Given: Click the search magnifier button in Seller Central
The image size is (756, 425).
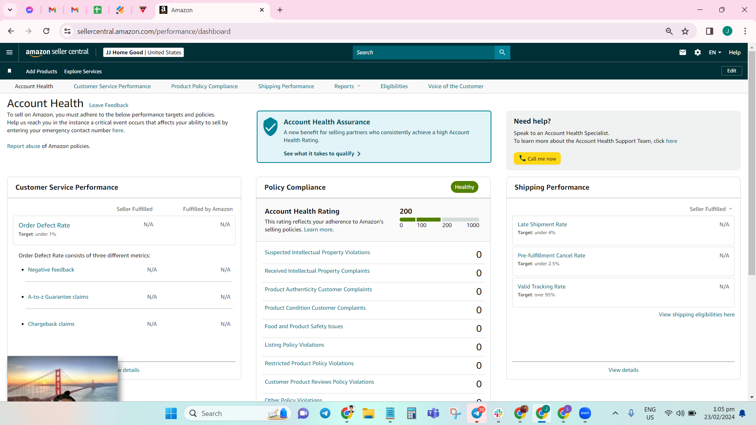Looking at the screenshot, I should click(x=502, y=52).
